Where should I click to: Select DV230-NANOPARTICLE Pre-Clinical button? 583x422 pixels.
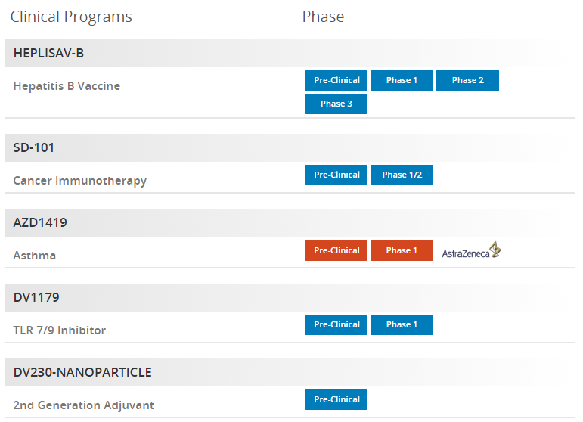point(336,399)
